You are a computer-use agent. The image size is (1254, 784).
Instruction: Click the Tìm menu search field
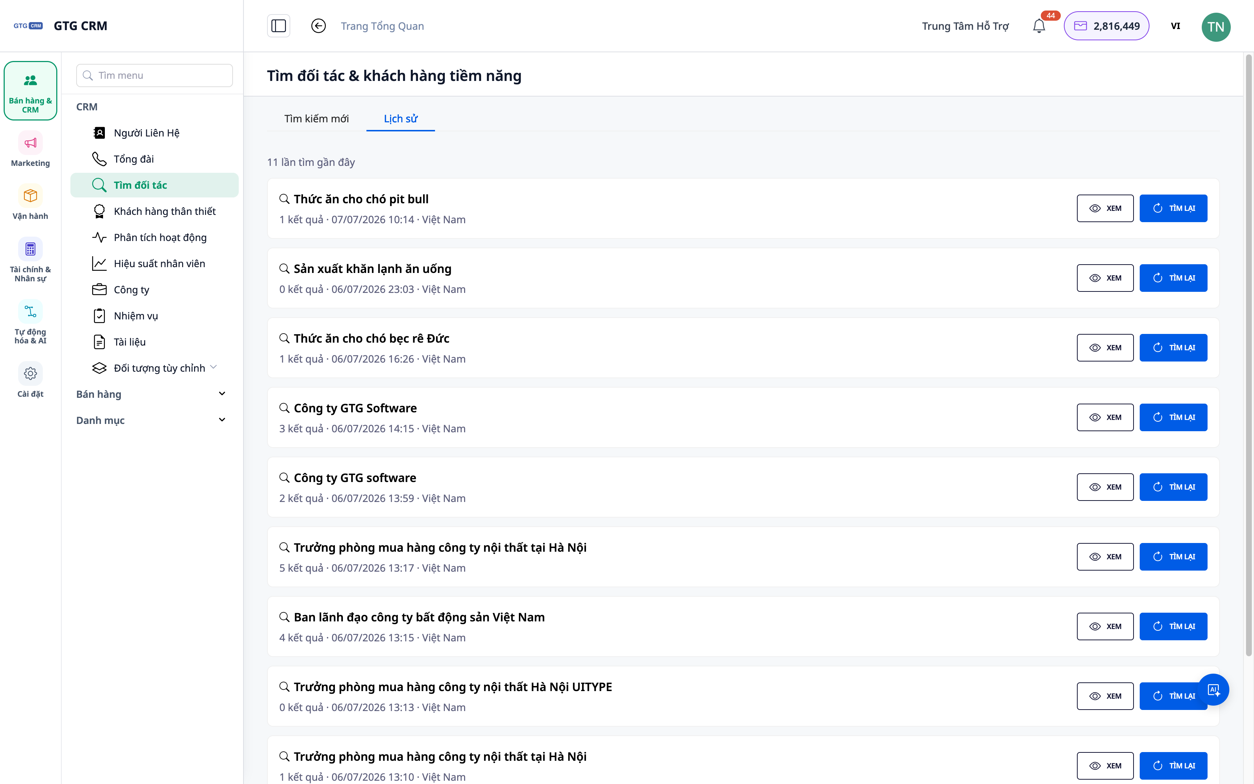pyautogui.click(x=155, y=76)
